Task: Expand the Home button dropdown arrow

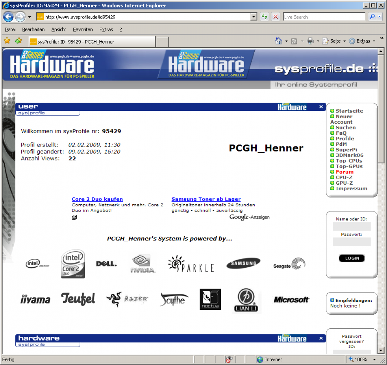Action: coord(286,41)
